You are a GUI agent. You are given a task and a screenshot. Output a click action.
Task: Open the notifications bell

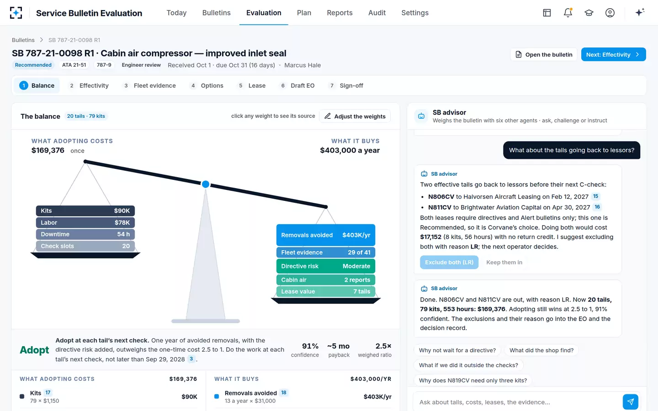click(568, 13)
